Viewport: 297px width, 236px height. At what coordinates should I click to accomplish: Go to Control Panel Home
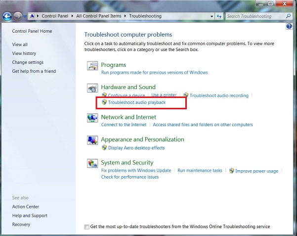point(32,31)
